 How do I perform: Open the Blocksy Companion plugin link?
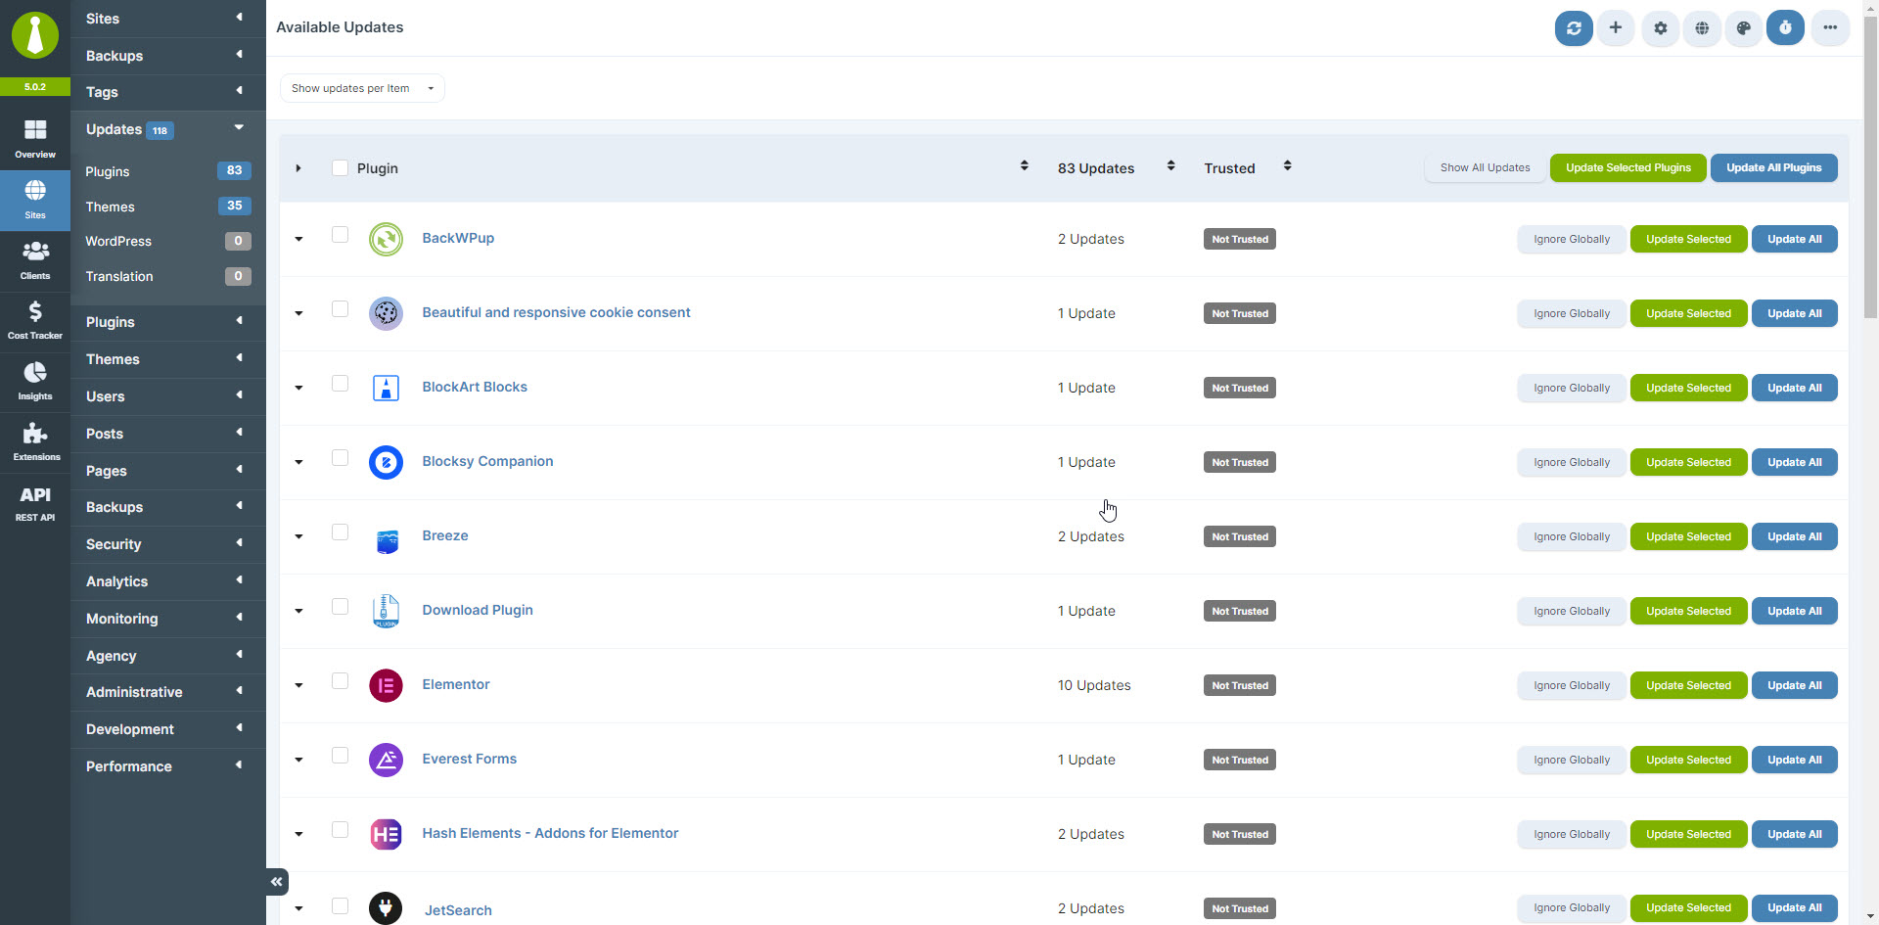point(487,461)
